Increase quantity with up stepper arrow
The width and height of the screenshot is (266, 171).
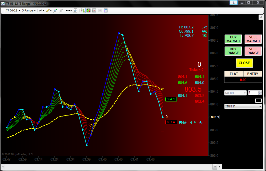[260, 92]
